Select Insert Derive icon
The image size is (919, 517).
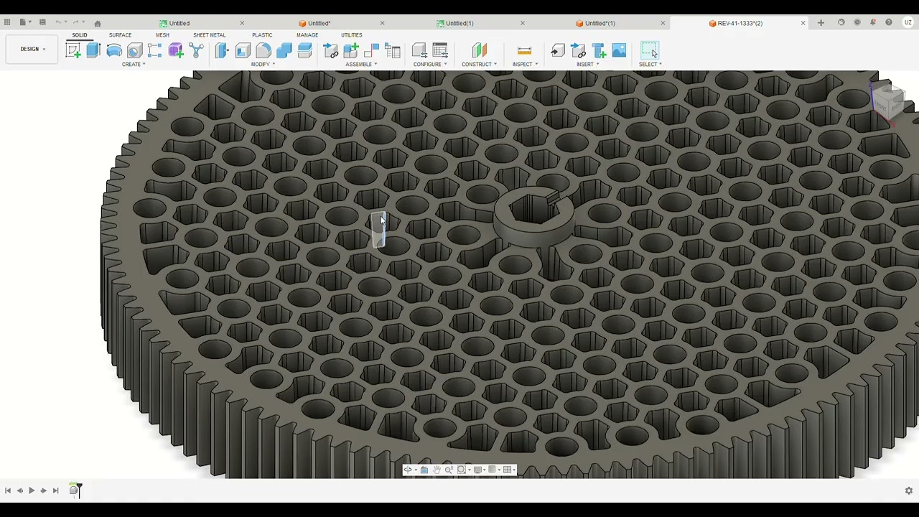[558, 50]
